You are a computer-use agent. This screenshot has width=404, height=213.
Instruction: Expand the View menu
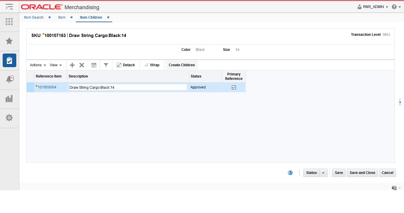[x=56, y=65]
